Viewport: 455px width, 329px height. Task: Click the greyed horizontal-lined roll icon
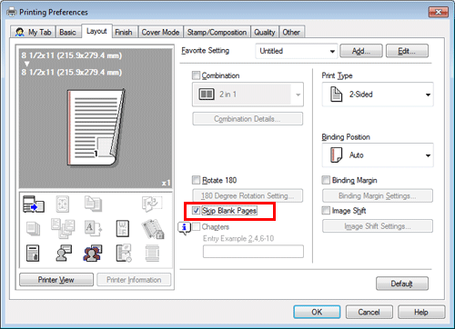[152, 254]
